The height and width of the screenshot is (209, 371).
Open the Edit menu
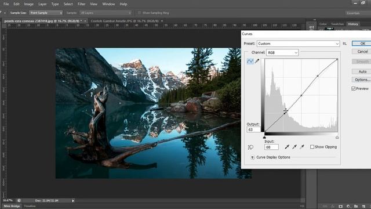click(x=17, y=4)
